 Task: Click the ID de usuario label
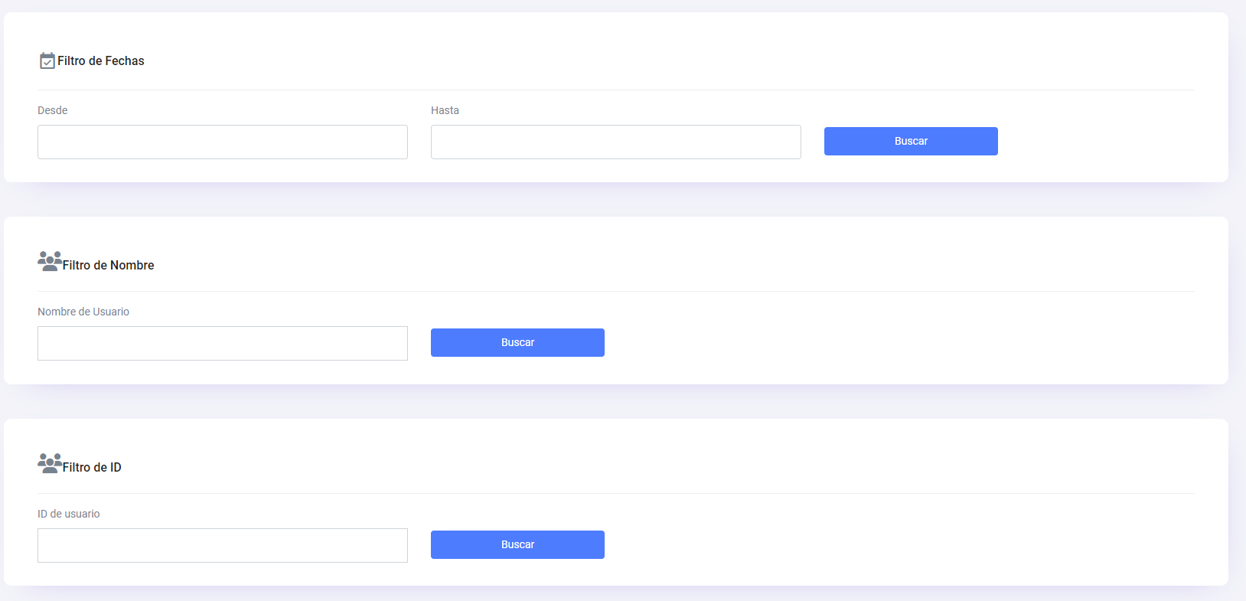click(69, 514)
